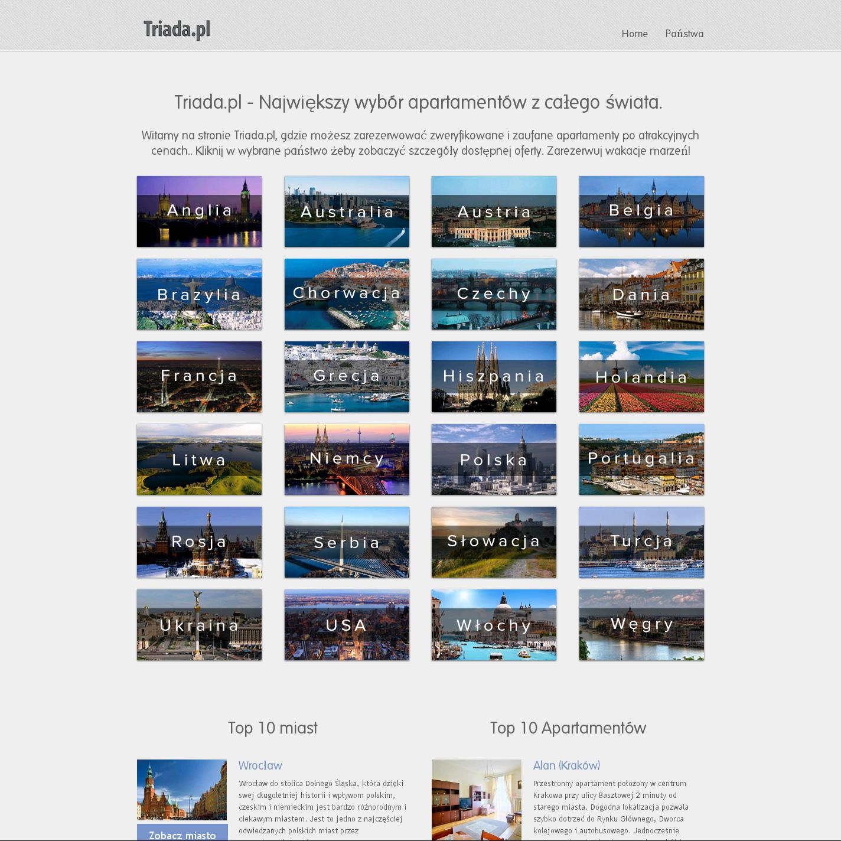
Task: Click the Alan apartment interior photo
Action: click(x=477, y=800)
